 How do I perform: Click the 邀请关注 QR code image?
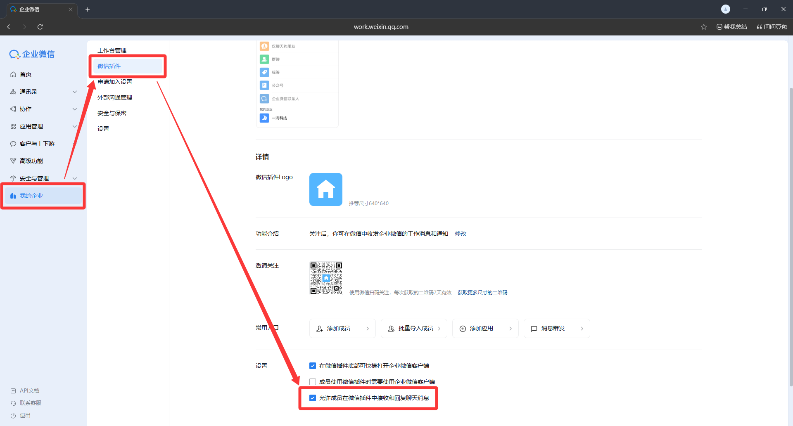(x=326, y=278)
